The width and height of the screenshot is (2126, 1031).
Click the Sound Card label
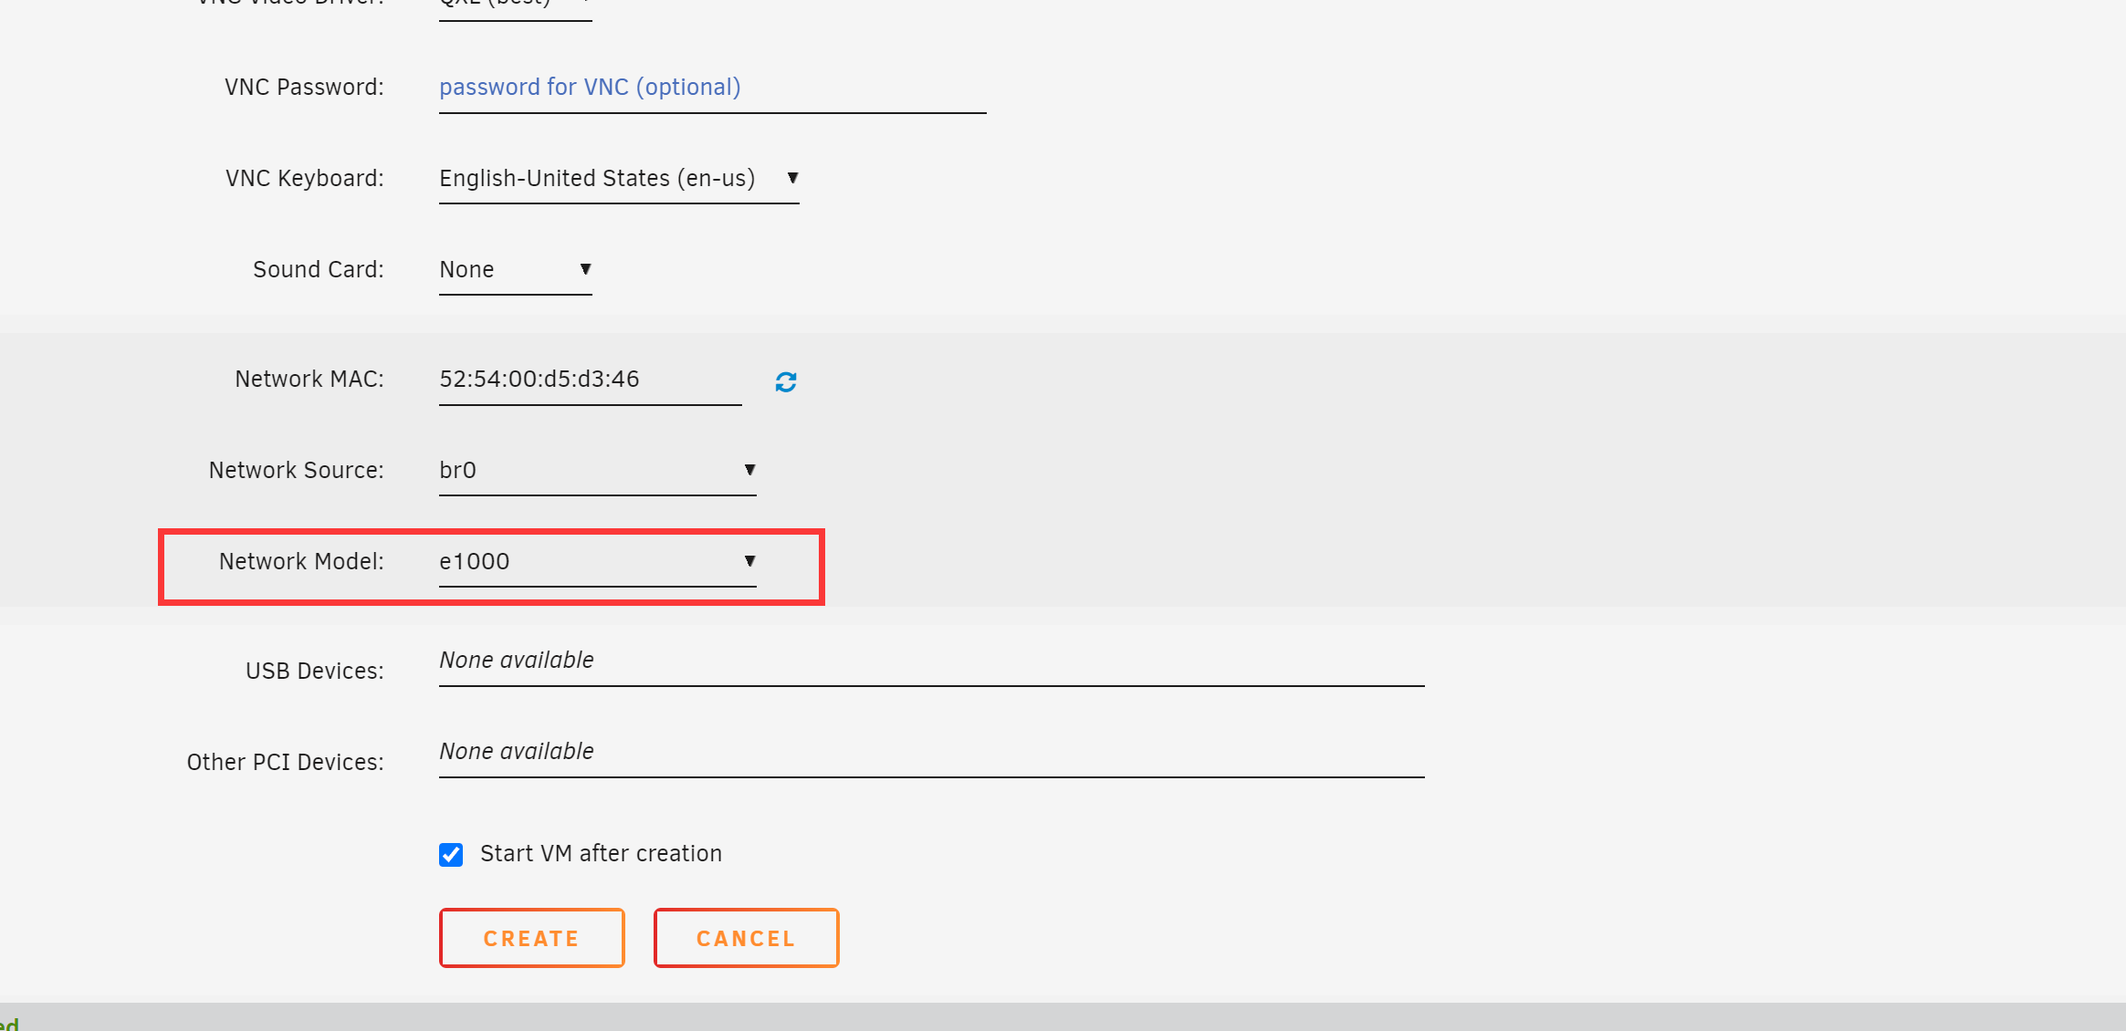point(318,270)
